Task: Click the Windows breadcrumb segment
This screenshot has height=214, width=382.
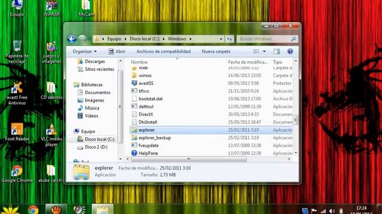Action: 177,39
